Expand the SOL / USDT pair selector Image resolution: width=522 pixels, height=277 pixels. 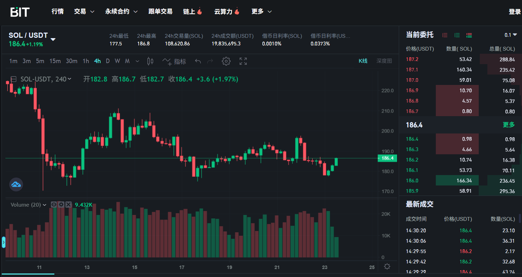click(53, 39)
